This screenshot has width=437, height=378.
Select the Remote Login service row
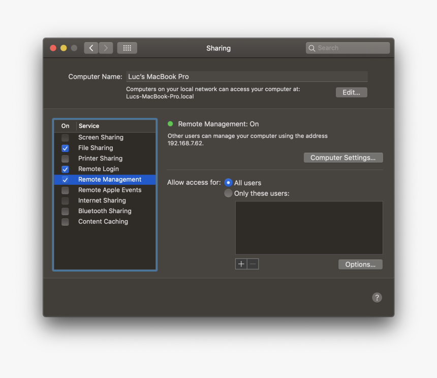pyautogui.click(x=105, y=169)
